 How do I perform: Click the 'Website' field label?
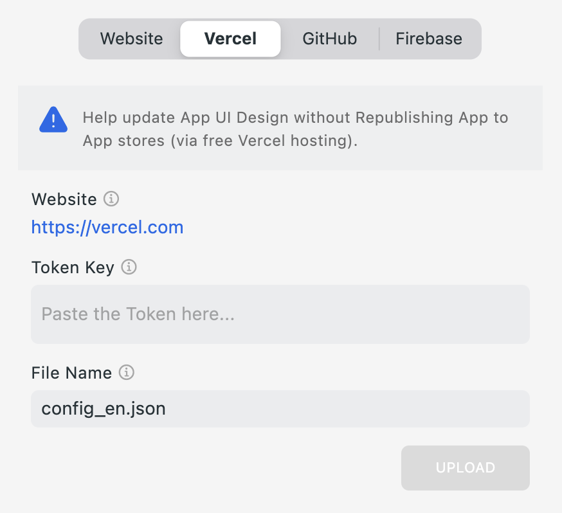(x=64, y=199)
